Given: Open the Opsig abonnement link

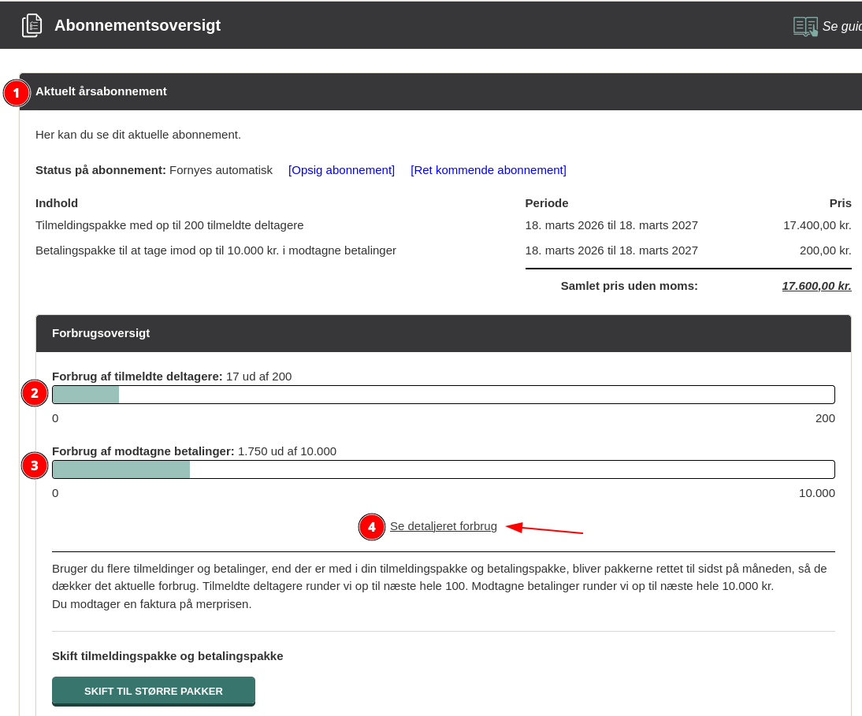Looking at the screenshot, I should (x=341, y=170).
